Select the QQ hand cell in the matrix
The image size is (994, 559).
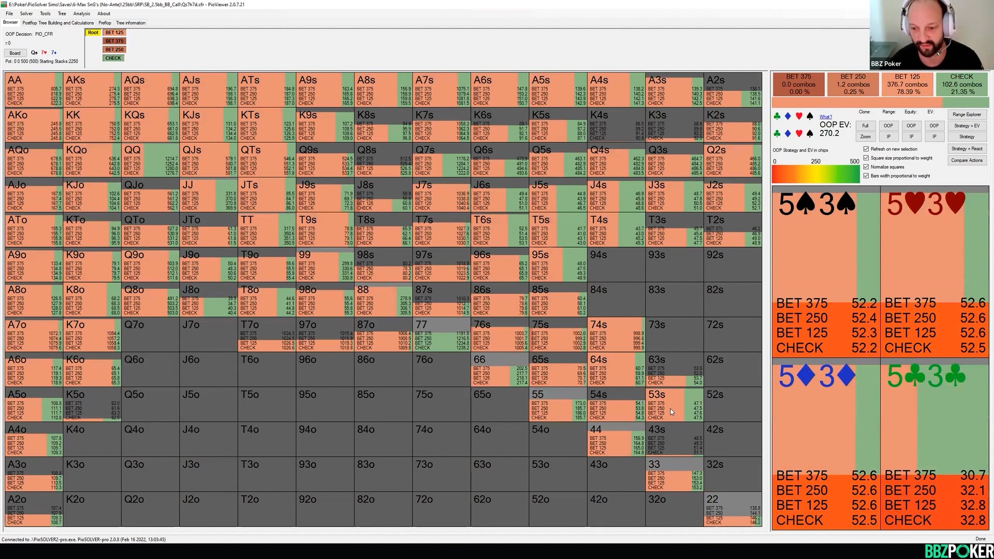click(150, 160)
